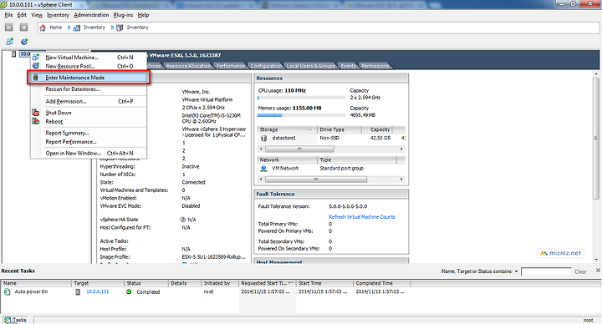Choose Reboot from context menu
The height and width of the screenshot is (324, 602).
[x=89, y=121]
